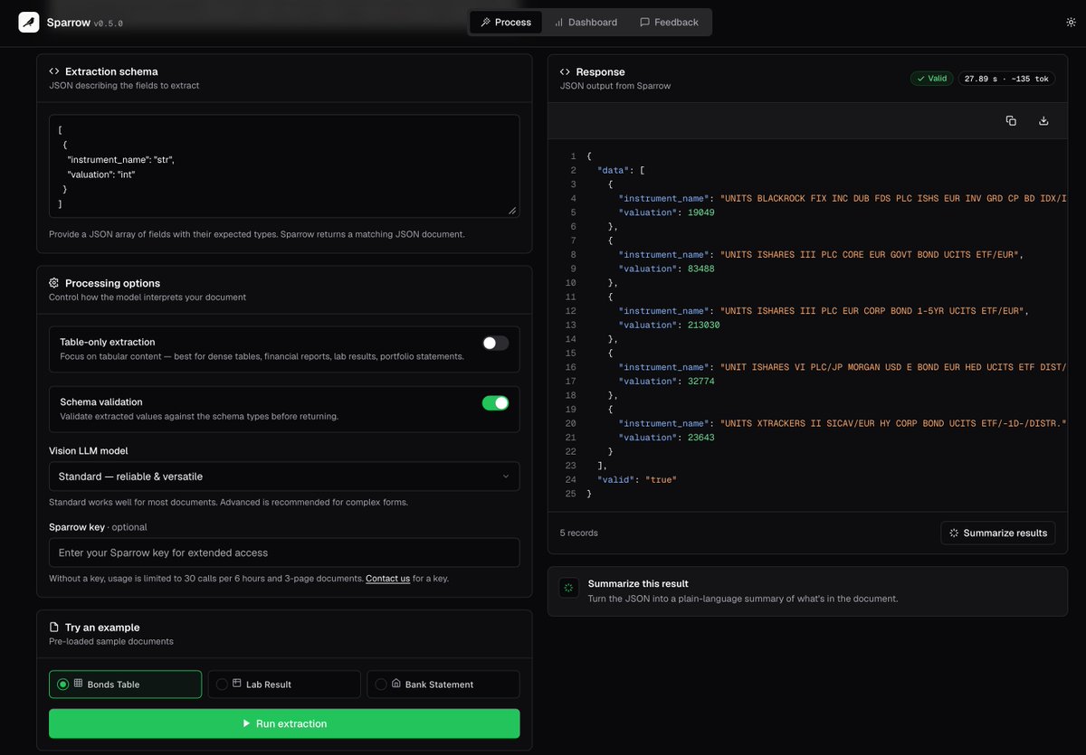
Task: Toggle the light/dark theme sun icon
Action: point(1071,23)
